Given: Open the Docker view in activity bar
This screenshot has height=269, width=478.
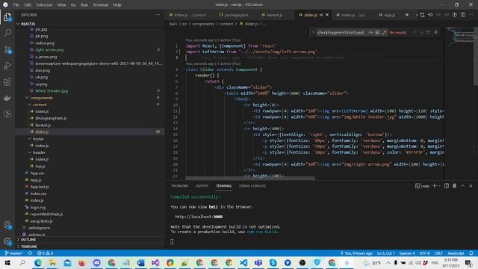Looking at the screenshot, I should coord(7,98).
